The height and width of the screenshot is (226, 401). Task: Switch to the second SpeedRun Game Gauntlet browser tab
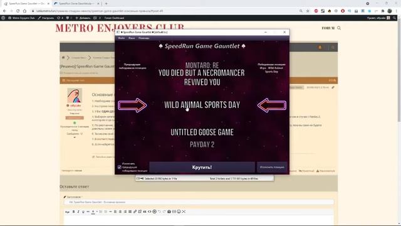[x=76, y=4]
